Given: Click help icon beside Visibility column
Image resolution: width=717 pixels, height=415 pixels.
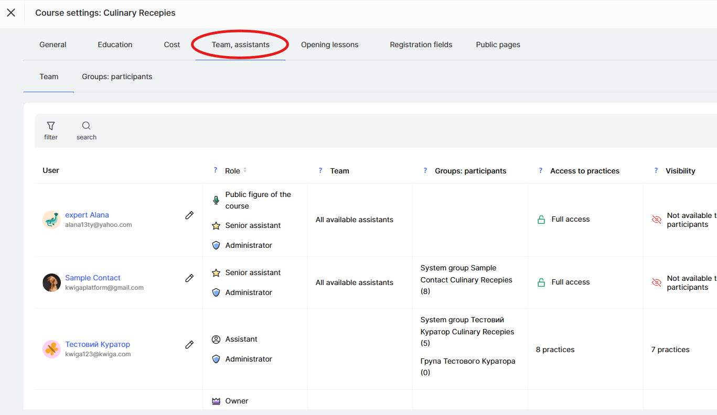Looking at the screenshot, I should [656, 170].
